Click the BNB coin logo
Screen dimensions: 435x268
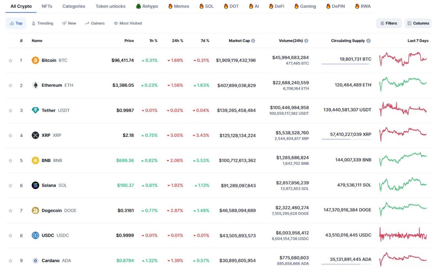35,160
